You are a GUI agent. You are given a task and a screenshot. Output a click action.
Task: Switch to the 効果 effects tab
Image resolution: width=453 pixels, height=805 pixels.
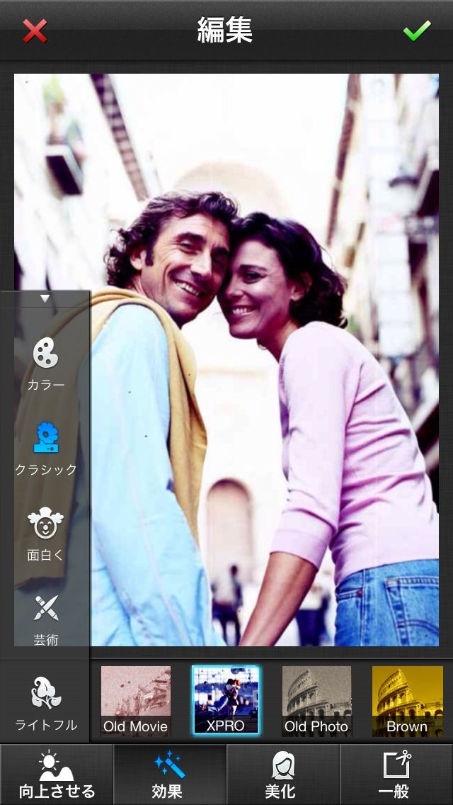pyautogui.click(x=170, y=775)
